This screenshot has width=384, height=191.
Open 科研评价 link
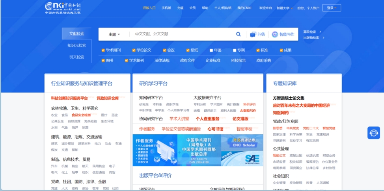pyautogui.click(x=250, y=104)
